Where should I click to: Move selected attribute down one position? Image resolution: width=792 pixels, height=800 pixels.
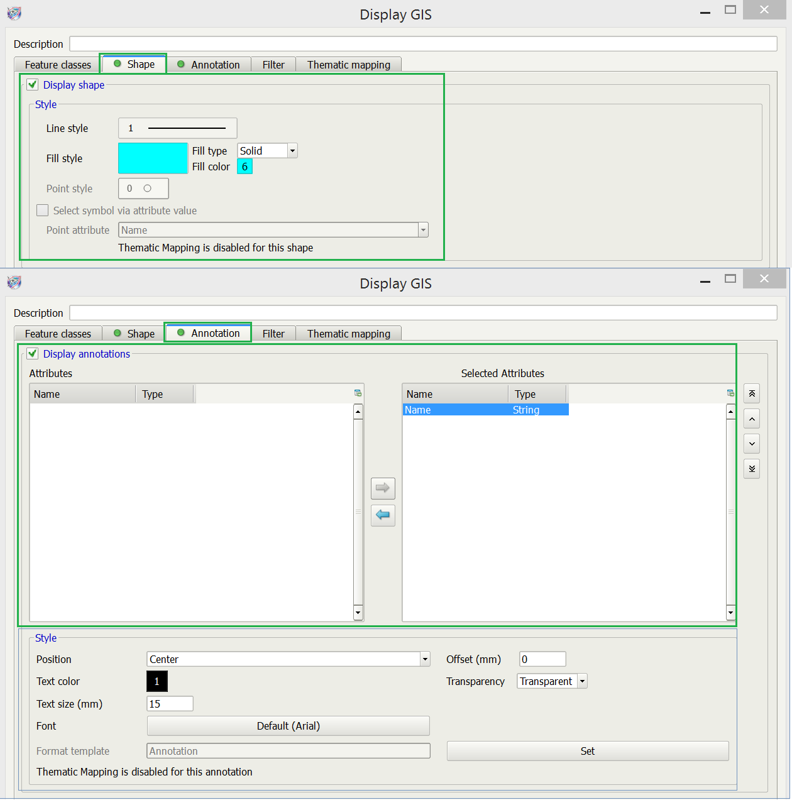752,444
